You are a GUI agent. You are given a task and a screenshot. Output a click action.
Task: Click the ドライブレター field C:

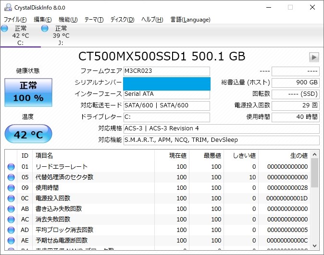pos(166,117)
